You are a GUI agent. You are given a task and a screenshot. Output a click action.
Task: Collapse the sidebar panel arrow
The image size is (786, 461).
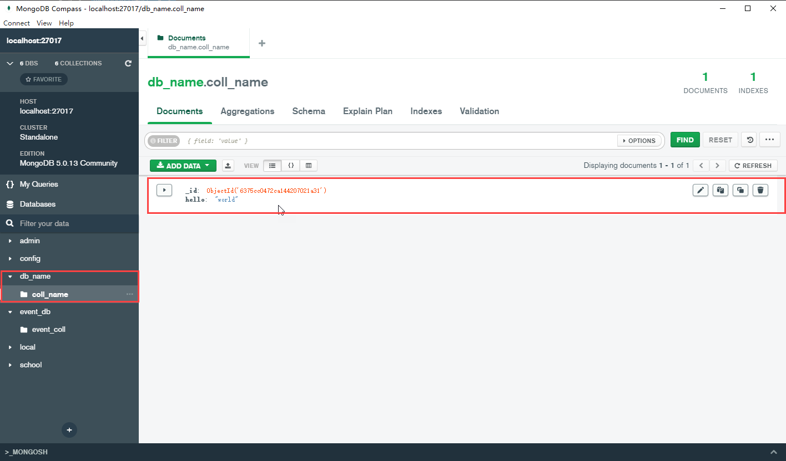(142, 38)
